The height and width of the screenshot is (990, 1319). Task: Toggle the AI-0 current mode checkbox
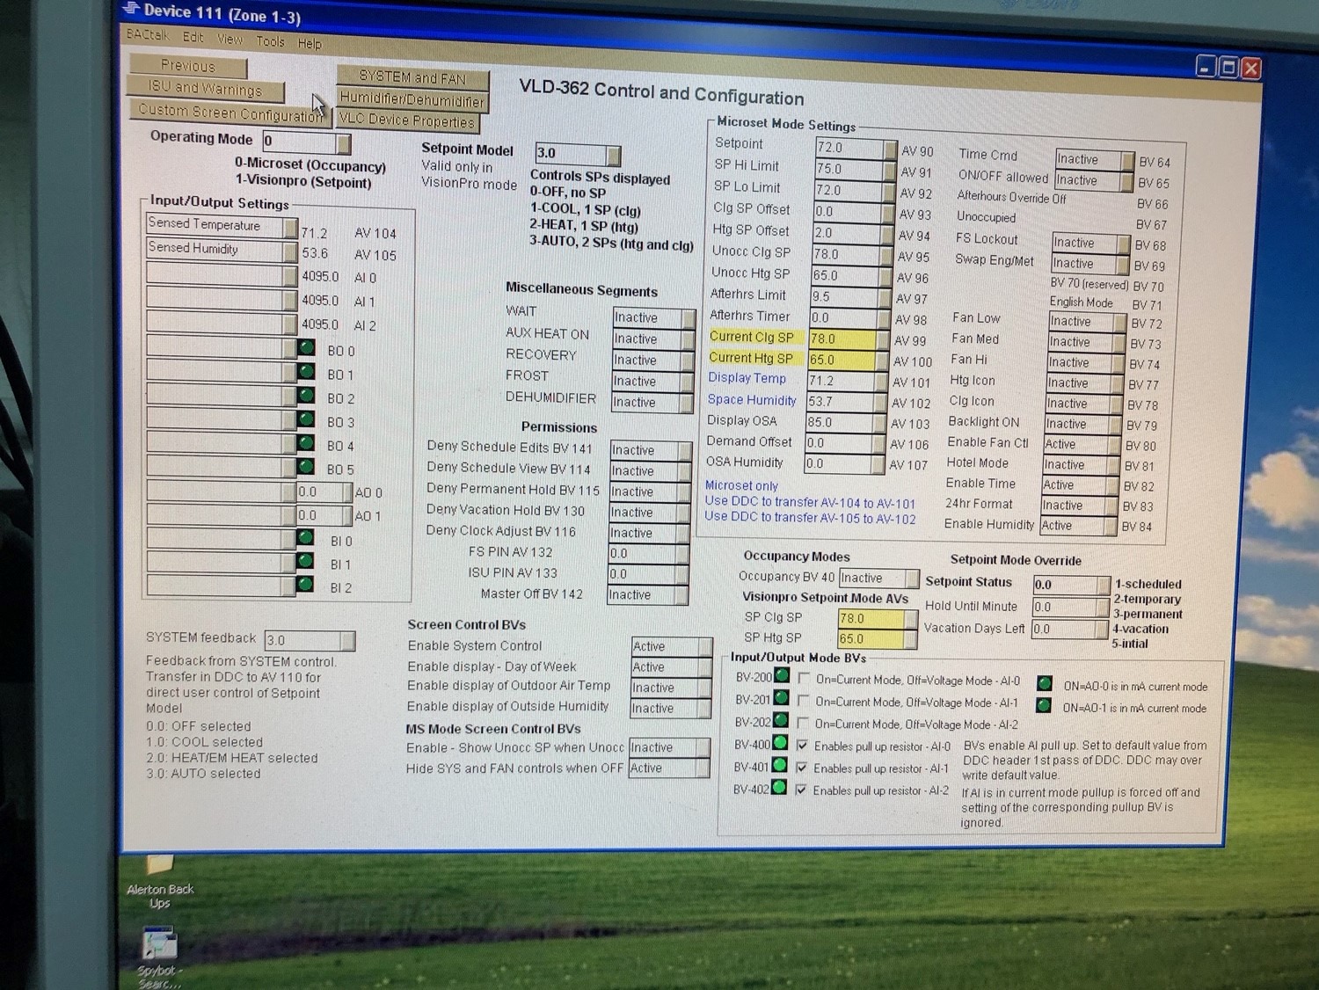(x=804, y=679)
